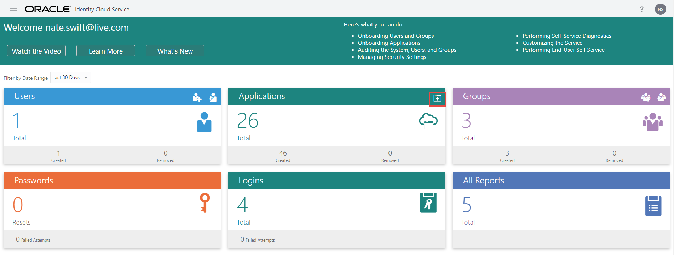Open Managing Security Settings link

click(x=392, y=57)
